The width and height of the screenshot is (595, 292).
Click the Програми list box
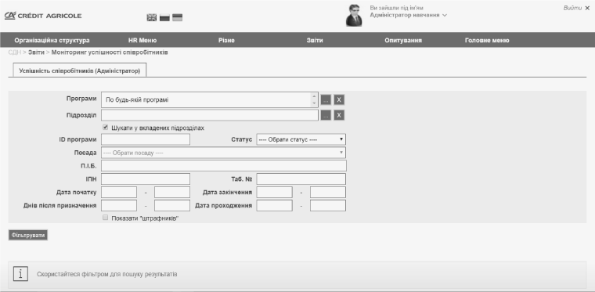pos(210,99)
